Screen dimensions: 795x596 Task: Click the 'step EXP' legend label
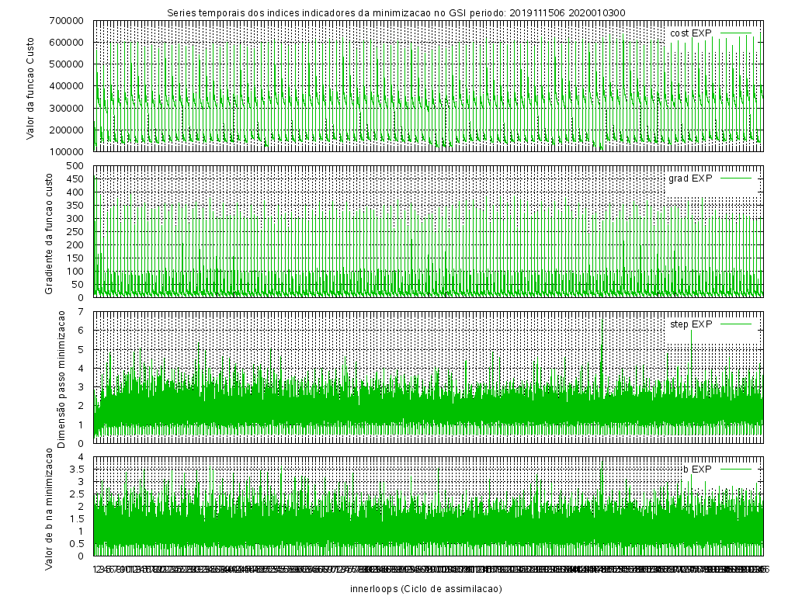tap(690, 324)
